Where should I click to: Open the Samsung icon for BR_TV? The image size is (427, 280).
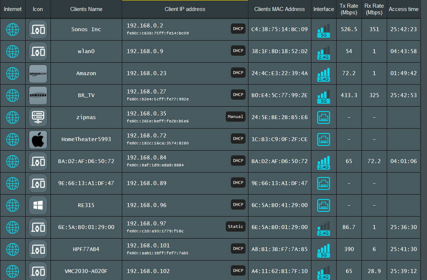pyautogui.click(x=38, y=95)
